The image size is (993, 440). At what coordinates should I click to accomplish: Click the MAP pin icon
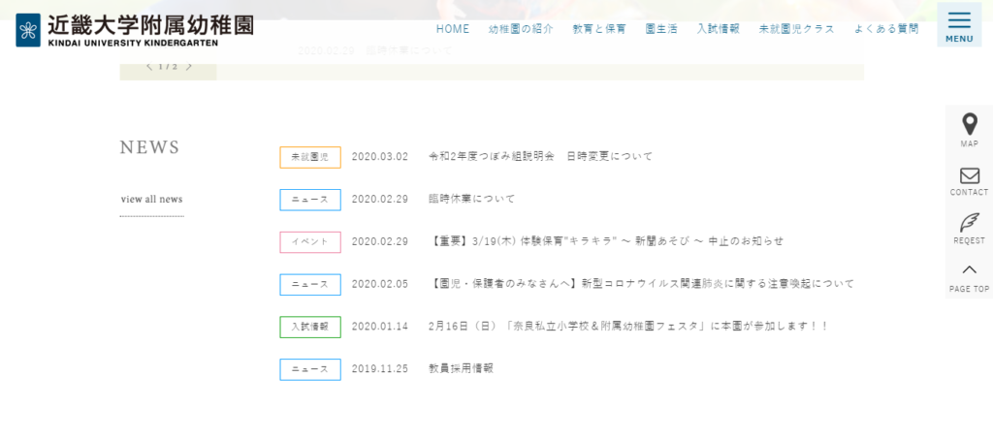(x=969, y=125)
